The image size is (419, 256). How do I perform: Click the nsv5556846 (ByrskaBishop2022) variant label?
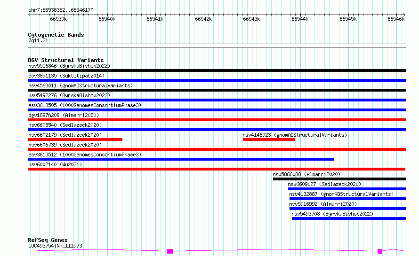69,66
